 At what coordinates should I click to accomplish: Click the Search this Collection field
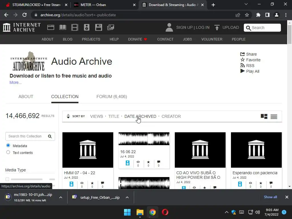pos(30,136)
